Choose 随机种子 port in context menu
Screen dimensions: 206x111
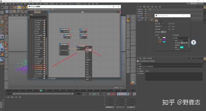click(88, 77)
